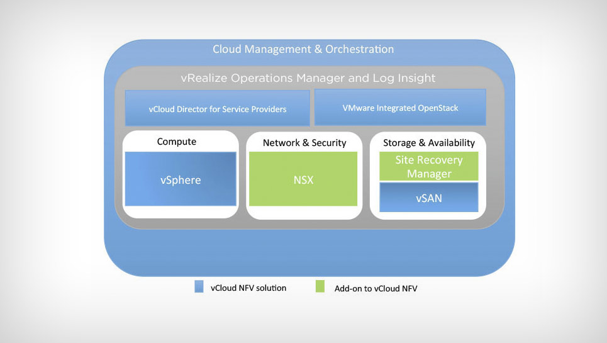Click the Network & Security heading
Image resolution: width=607 pixels, height=343 pixels.
click(304, 143)
